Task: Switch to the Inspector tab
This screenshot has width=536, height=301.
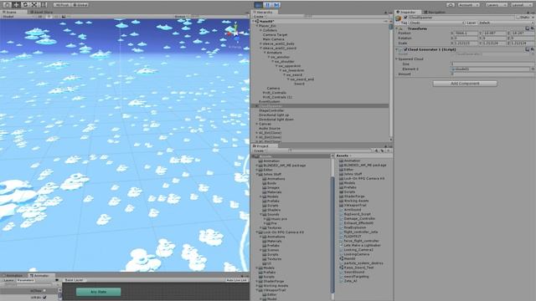Action: (407, 12)
